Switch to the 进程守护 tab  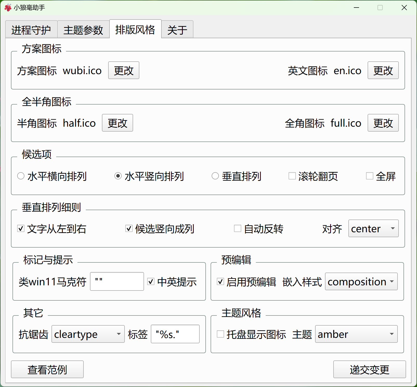tap(31, 30)
